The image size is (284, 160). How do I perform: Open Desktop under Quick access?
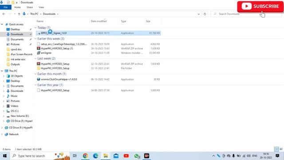point(15,29)
